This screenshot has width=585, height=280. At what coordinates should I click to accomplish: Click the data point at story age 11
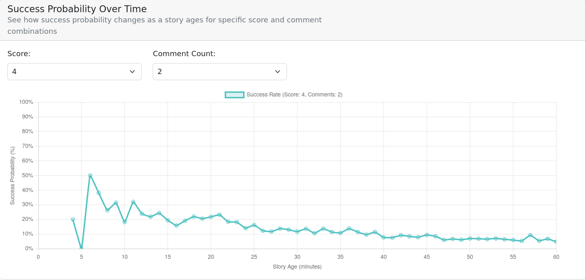tap(133, 202)
